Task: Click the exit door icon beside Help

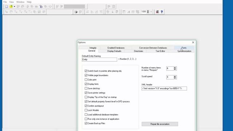Action: click(x=157, y=12)
